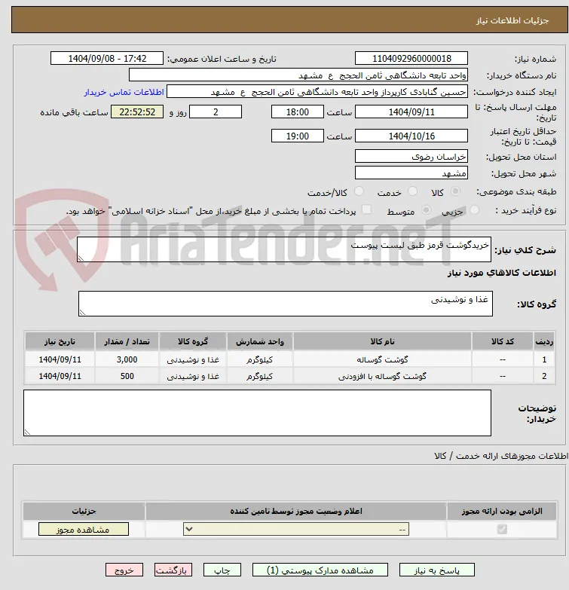Select the جزیی purchase type radio
This screenshot has width=569, height=590.
point(475,210)
